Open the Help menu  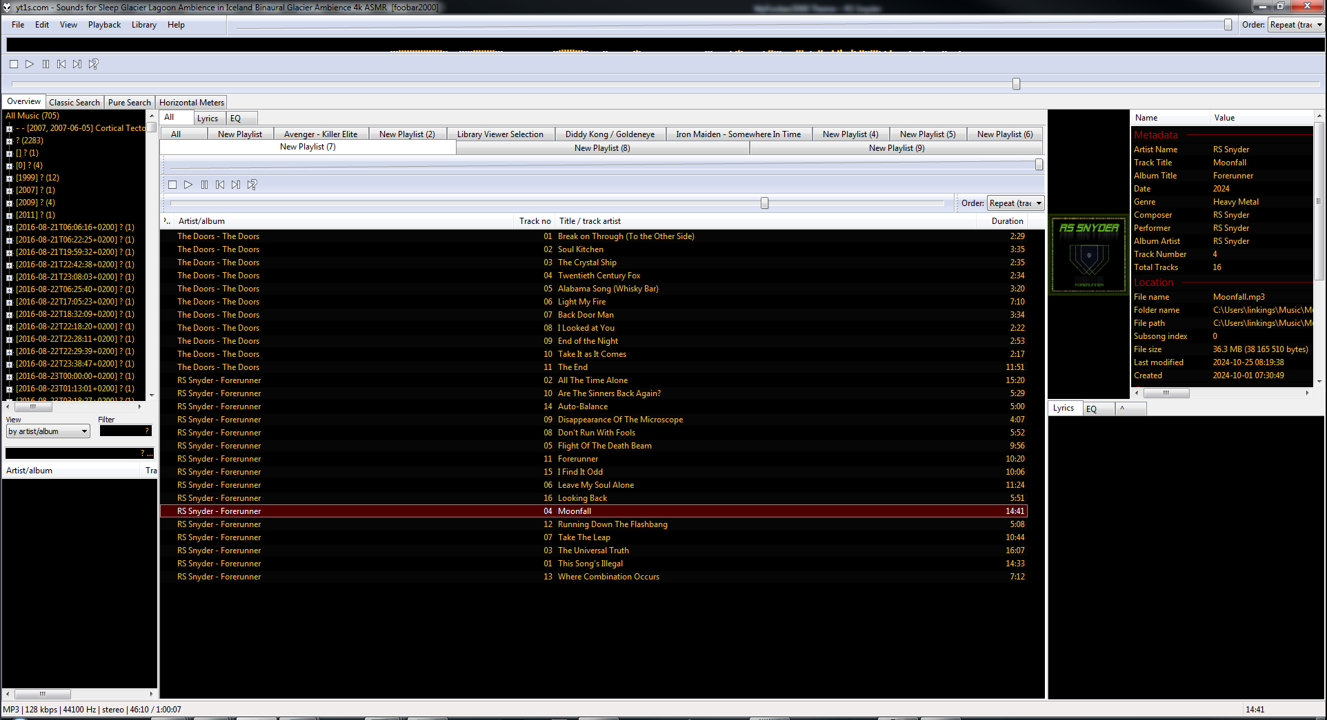[176, 25]
